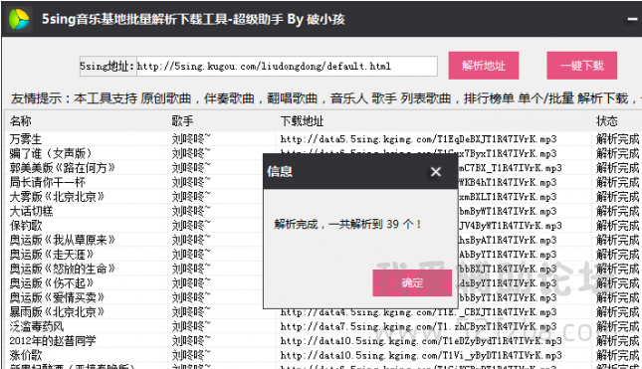Viewport: 642px width, 369px height.
Task: Select the row 奥运版《走天涯》
Action: [x=321, y=255]
